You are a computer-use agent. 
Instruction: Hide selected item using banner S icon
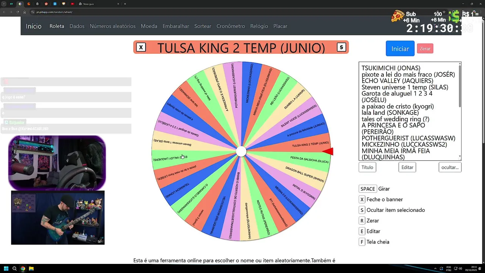pyautogui.click(x=341, y=47)
